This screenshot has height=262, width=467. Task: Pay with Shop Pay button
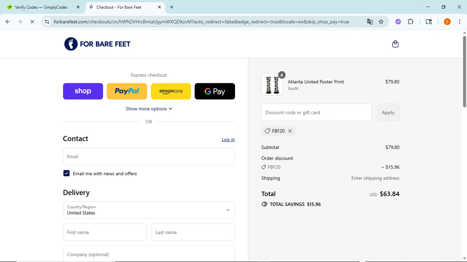[83, 91]
